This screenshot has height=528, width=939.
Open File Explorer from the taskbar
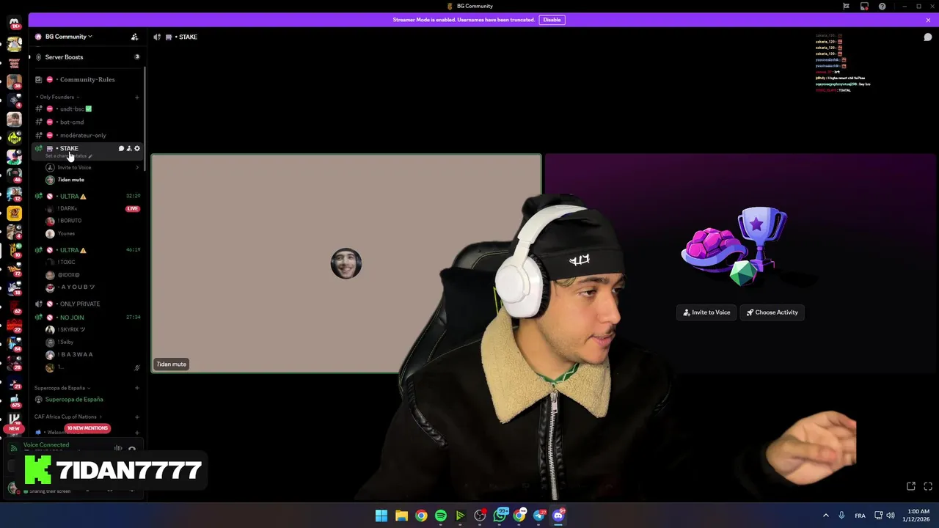(401, 516)
